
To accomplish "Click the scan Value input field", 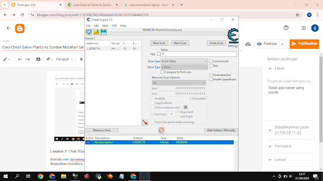I will (199, 54).
